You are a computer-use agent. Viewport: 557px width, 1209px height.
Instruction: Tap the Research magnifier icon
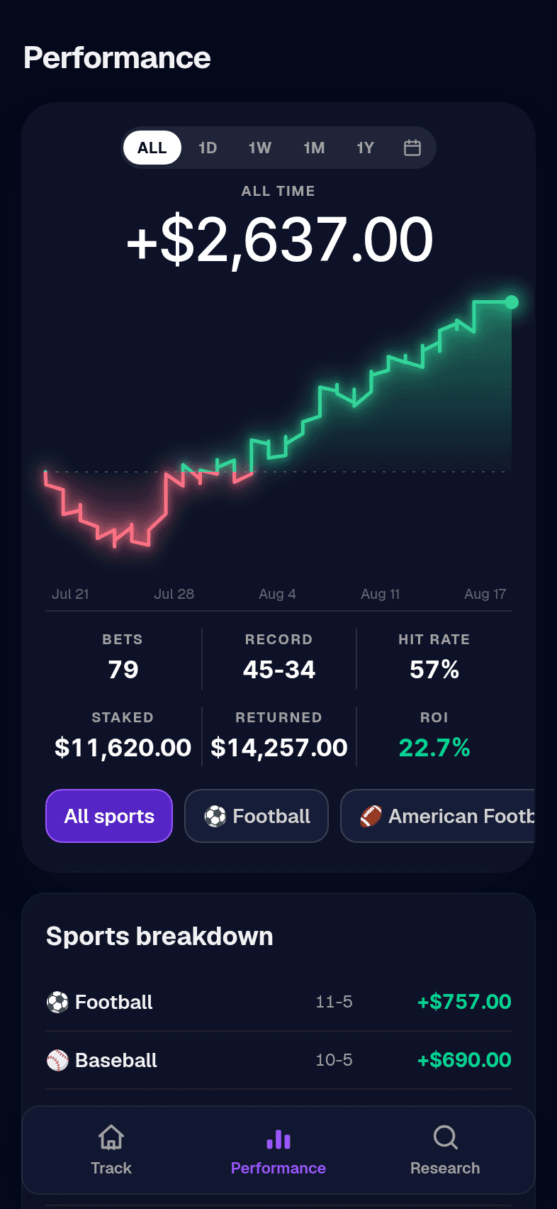[445, 1137]
